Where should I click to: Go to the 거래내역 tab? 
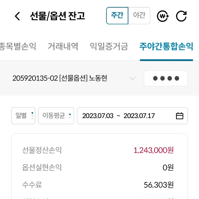63,46
